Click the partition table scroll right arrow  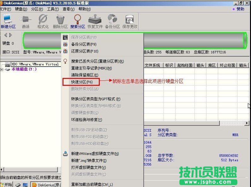(247, 123)
